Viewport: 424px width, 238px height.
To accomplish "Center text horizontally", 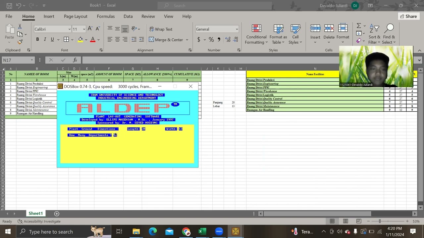I will tap(117, 39).
